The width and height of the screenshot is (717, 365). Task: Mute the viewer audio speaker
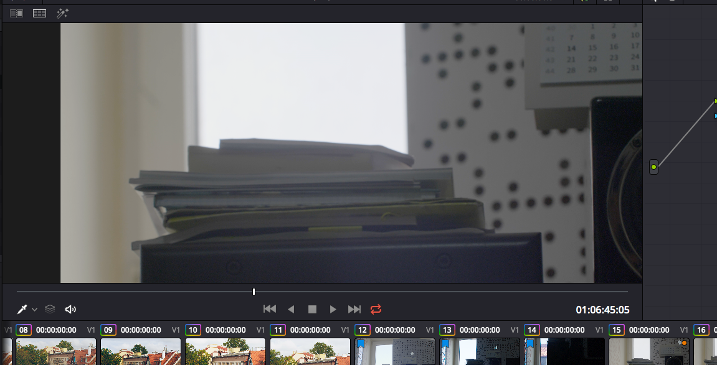(x=70, y=309)
